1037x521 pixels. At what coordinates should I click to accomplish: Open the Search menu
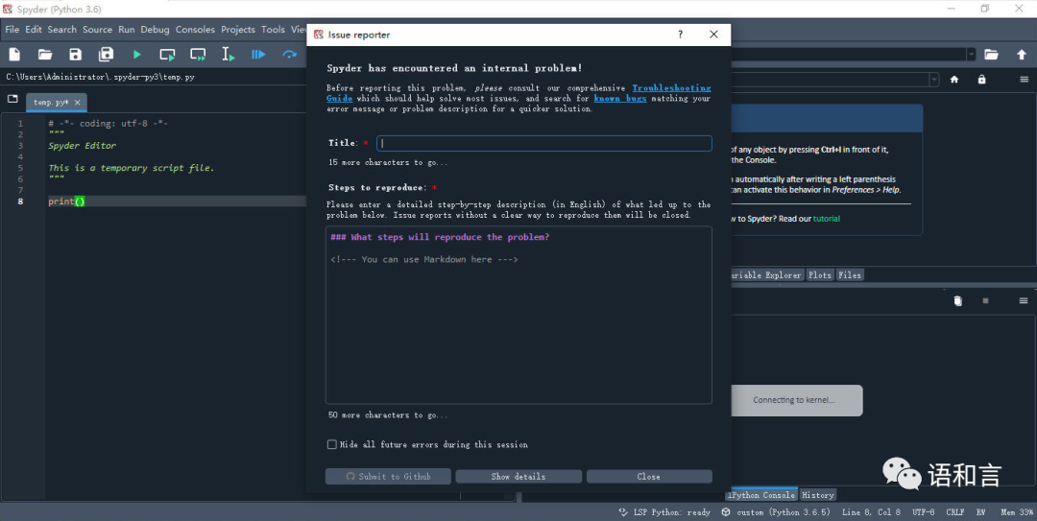61,29
